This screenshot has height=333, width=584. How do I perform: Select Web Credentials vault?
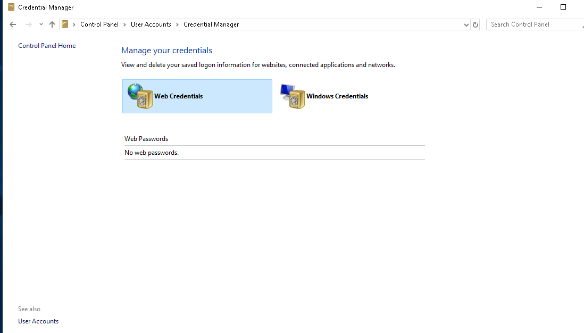pyautogui.click(x=197, y=96)
